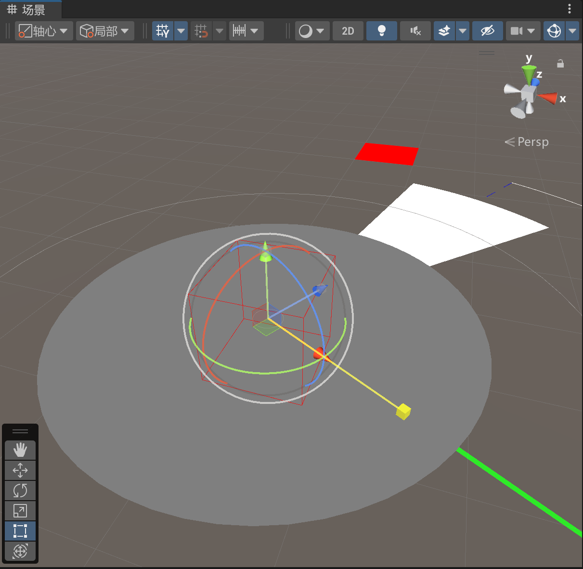Toggle hidden objects visibility eye
The image size is (583, 569).
click(x=487, y=31)
